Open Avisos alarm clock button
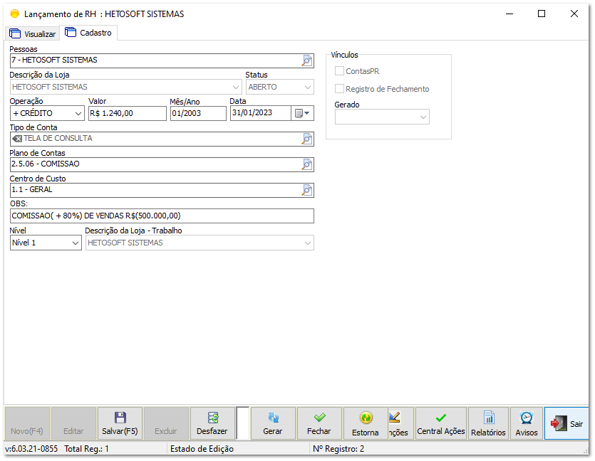Image resolution: width=595 pixels, height=461 pixels. 527,423
